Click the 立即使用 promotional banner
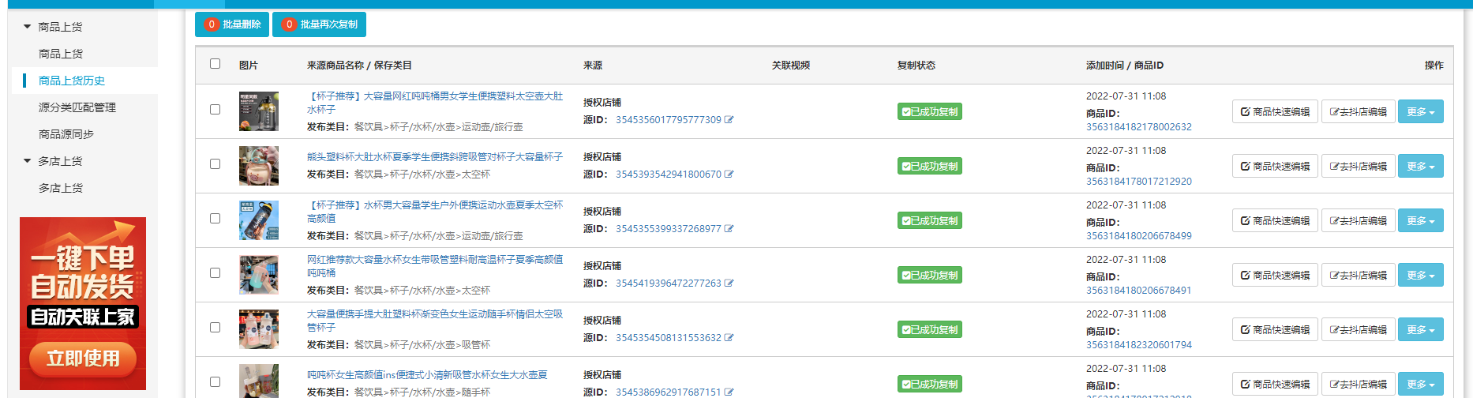The image size is (1473, 398). point(83,359)
